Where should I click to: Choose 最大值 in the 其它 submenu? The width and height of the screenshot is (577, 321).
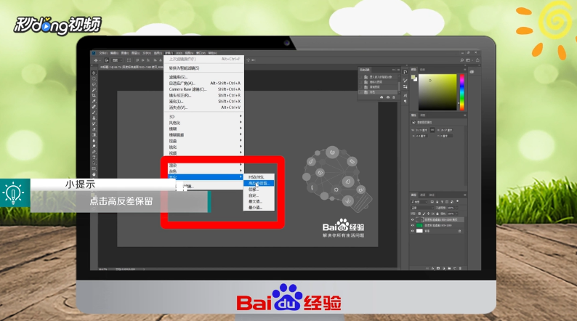pyautogui.click(x=259, y=201)
